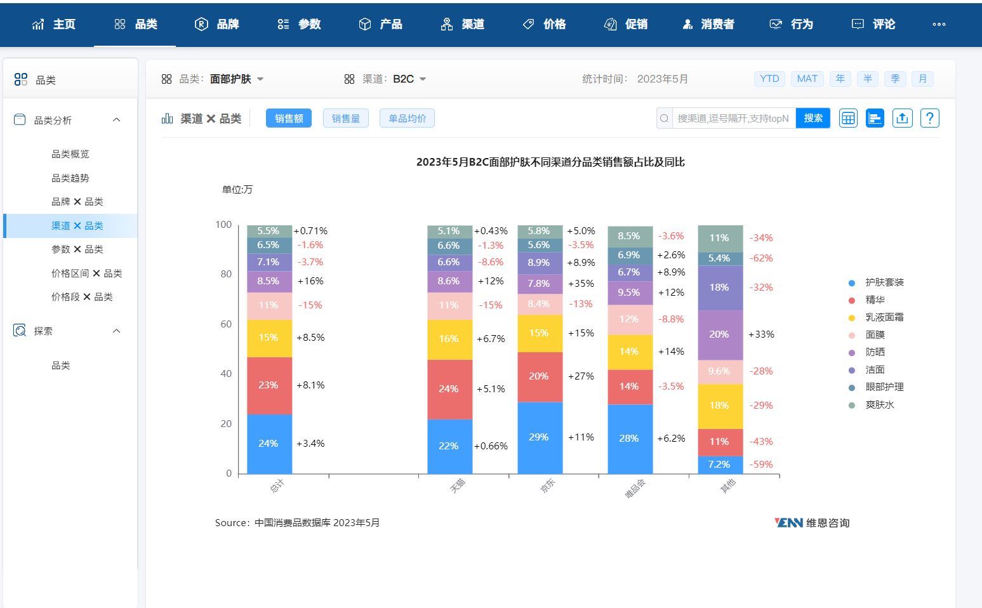Focus the channel search input field
Viewport: 982px width, 608px height.
734,118
